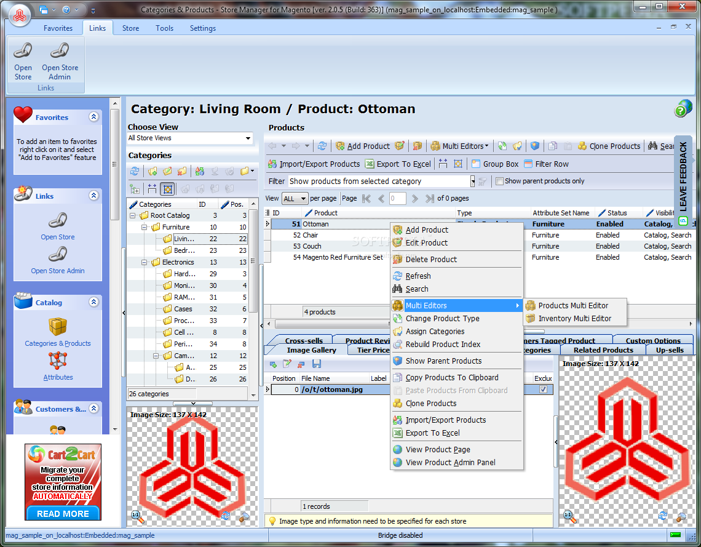Click READ MORE on Cart2Cart ad
This screenshot has width=701, height=547.
63,513
